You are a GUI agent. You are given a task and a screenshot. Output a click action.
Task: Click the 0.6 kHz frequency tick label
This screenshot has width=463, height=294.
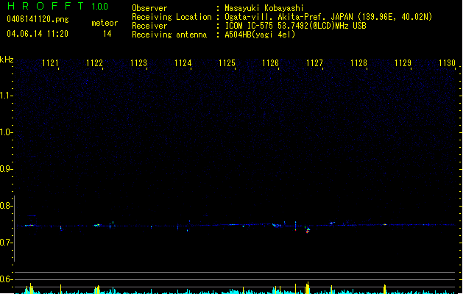tap(6, 279)
